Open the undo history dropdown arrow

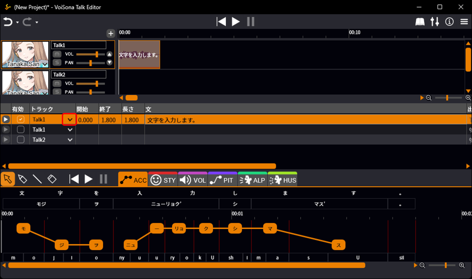pos(17,22)
